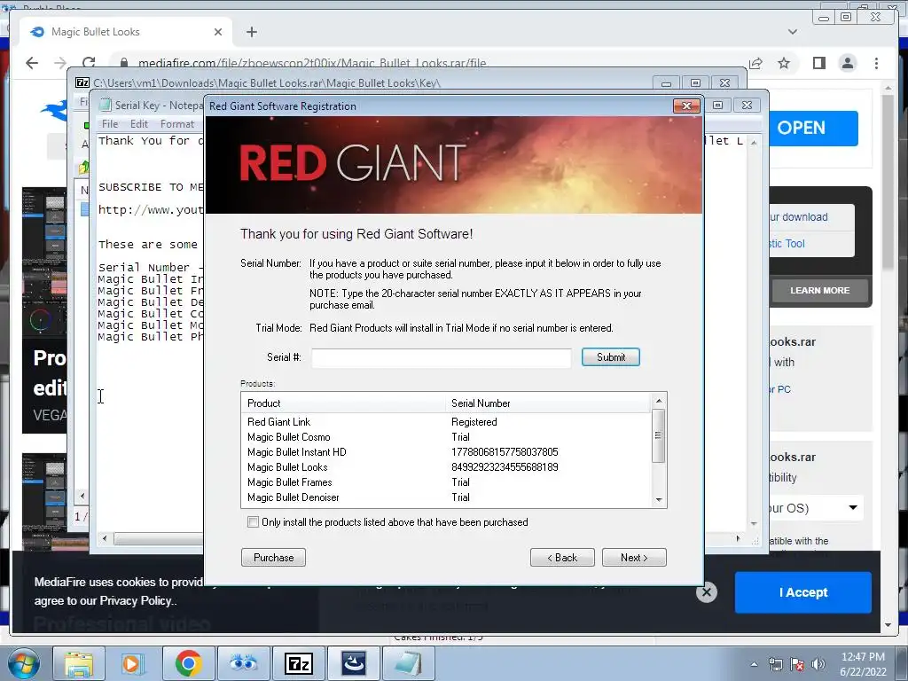Click browser page scrollbar down arrow
The image size is (908, 681).
[888, 625]
